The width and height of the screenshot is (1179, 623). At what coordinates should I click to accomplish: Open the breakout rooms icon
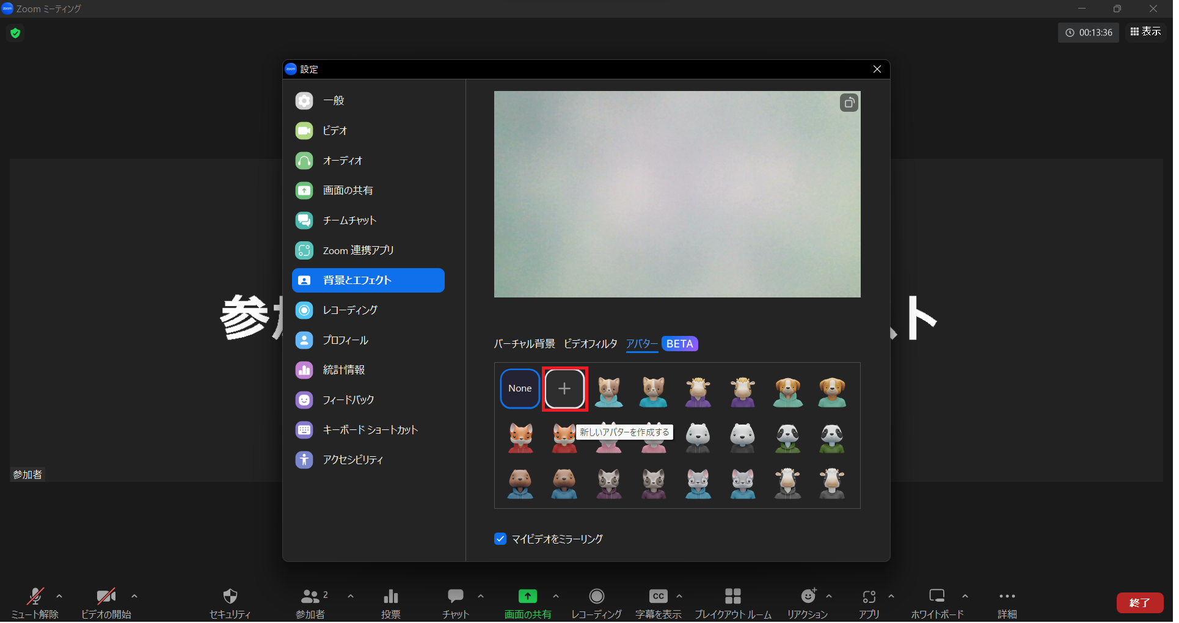point(732,597)
